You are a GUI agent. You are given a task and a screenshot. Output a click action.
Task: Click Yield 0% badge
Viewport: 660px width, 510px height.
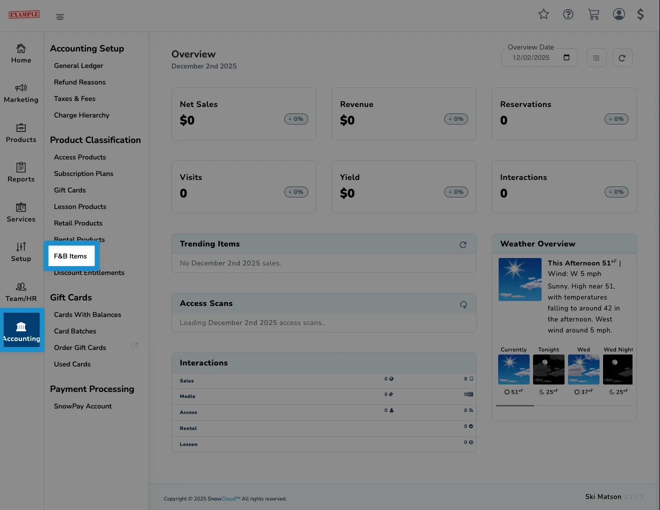pos(456,192)
